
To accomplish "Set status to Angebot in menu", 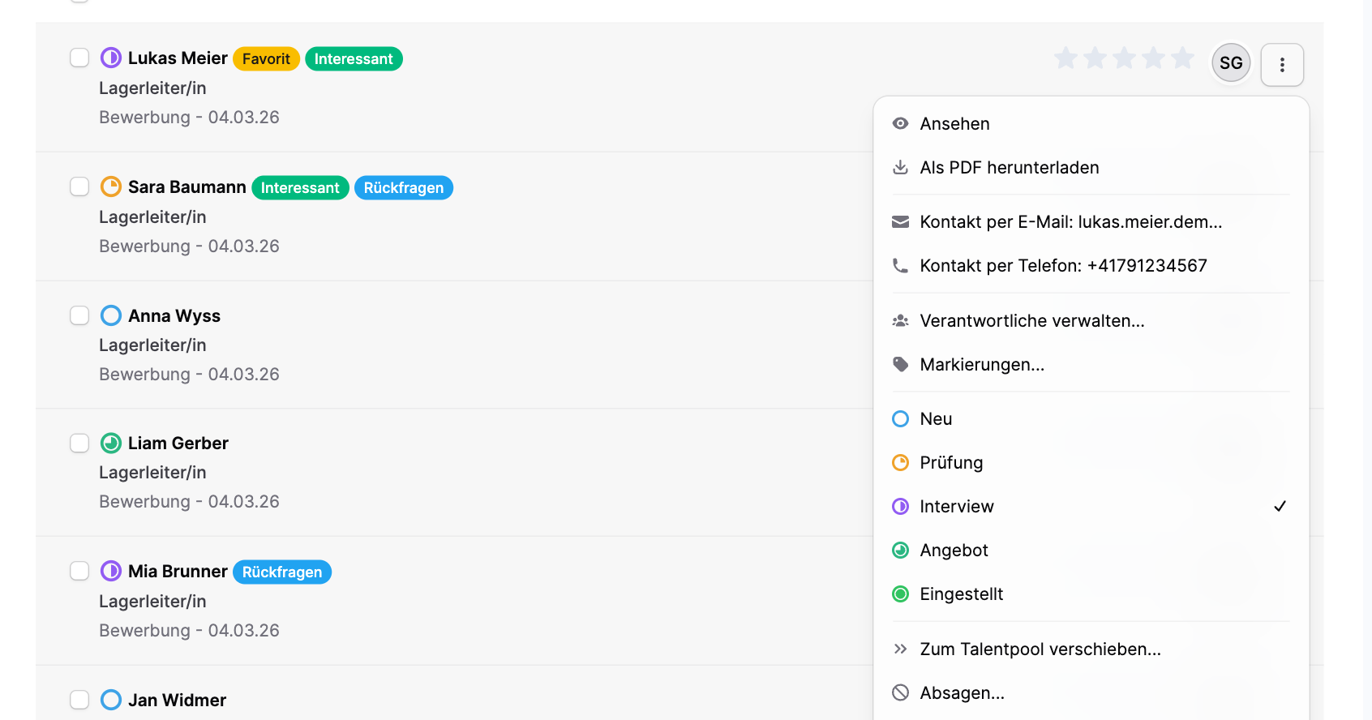I will (x=954, y=551).
